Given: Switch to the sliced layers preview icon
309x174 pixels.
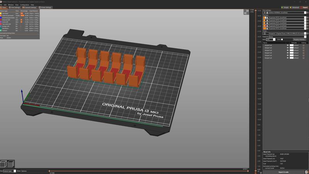Looking at the screenshot, I should (x=11, y=164).
